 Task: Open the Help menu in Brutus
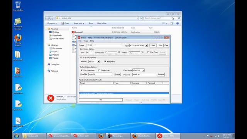click(x=92, y=41)
